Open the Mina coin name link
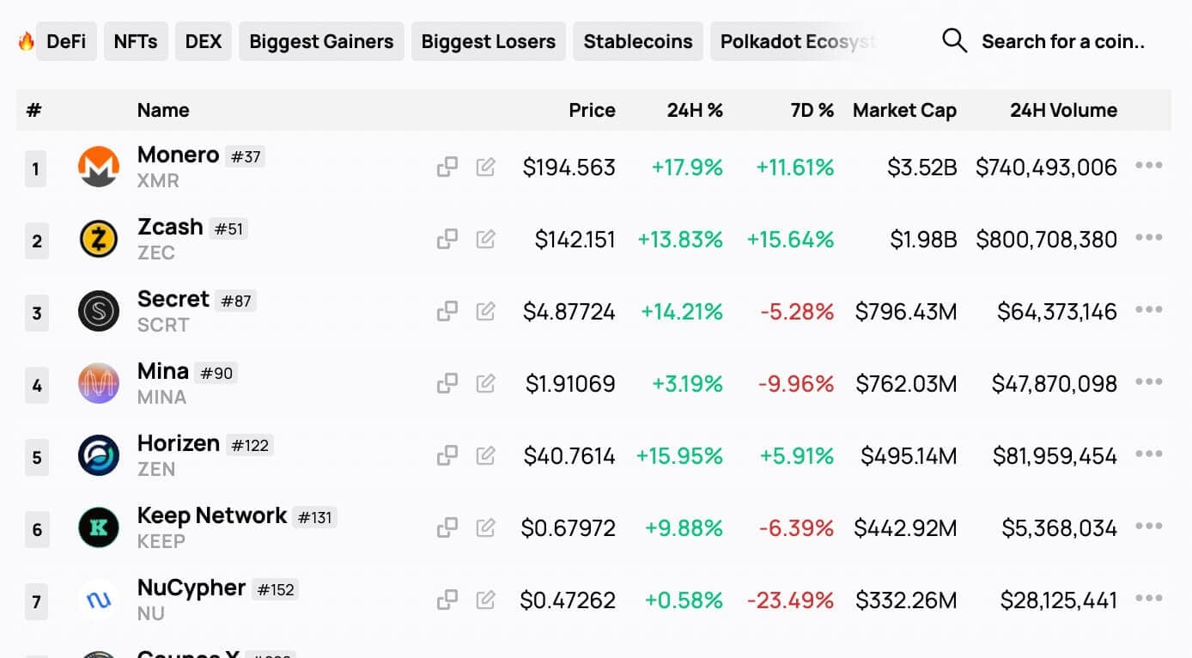1192x658 pixels. pos(163,371)
